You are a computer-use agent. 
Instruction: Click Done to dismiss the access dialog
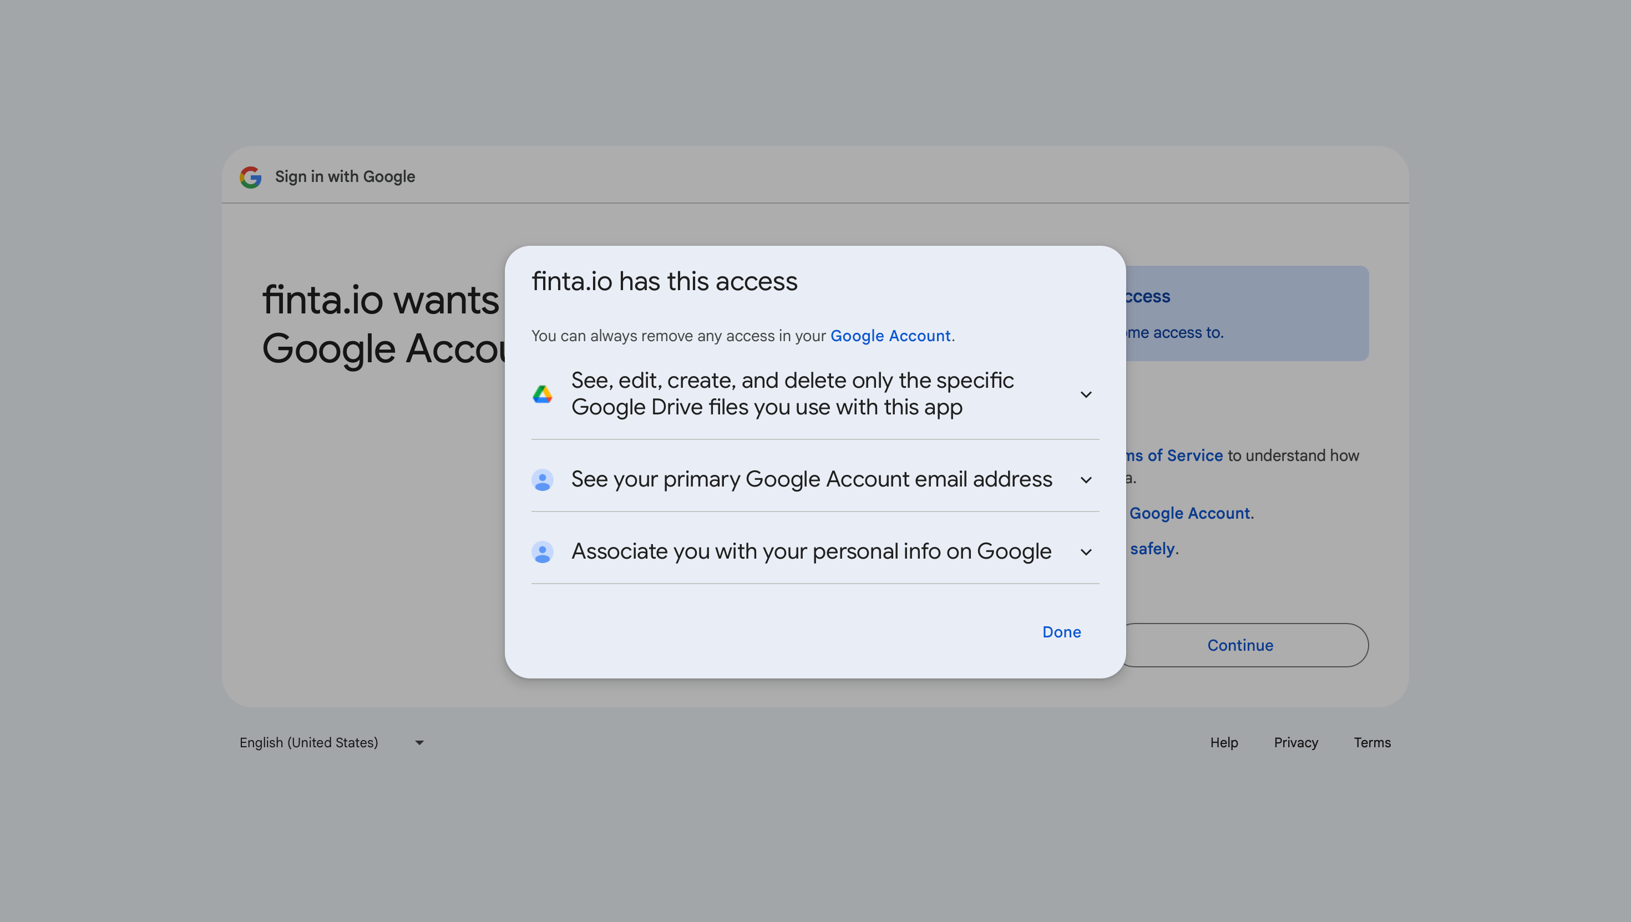tap(1061, 631)
